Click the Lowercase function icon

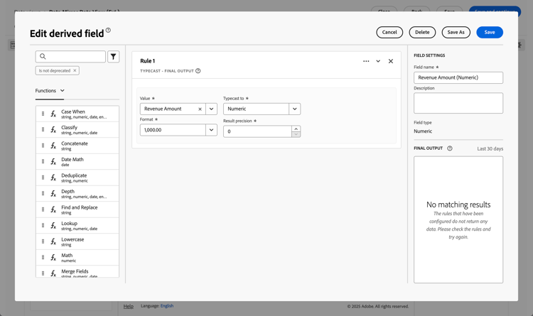click(53, 241)
